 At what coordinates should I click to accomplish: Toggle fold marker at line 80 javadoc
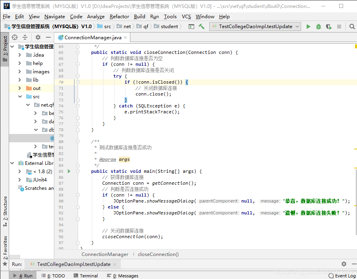point(78,141)
